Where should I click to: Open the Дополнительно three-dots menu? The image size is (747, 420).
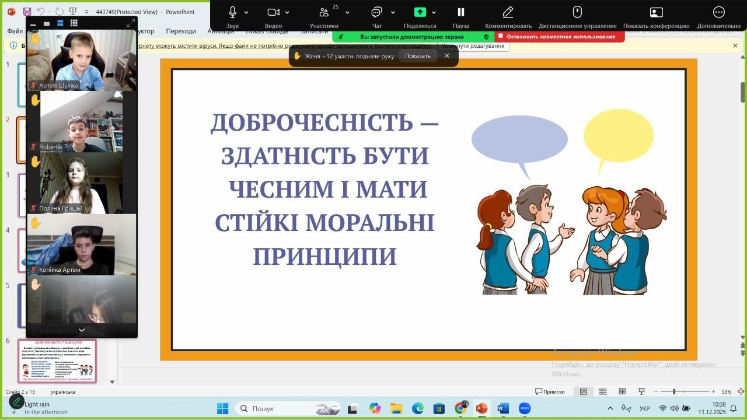pos(718,12)
